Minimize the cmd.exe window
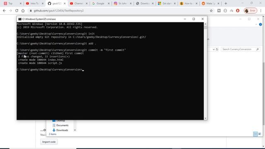 coord(185,19)
